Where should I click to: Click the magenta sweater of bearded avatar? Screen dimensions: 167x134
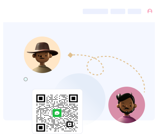(127, 119)
